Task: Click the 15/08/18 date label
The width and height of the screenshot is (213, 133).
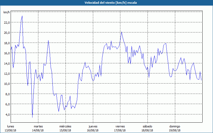Action: 65,130
